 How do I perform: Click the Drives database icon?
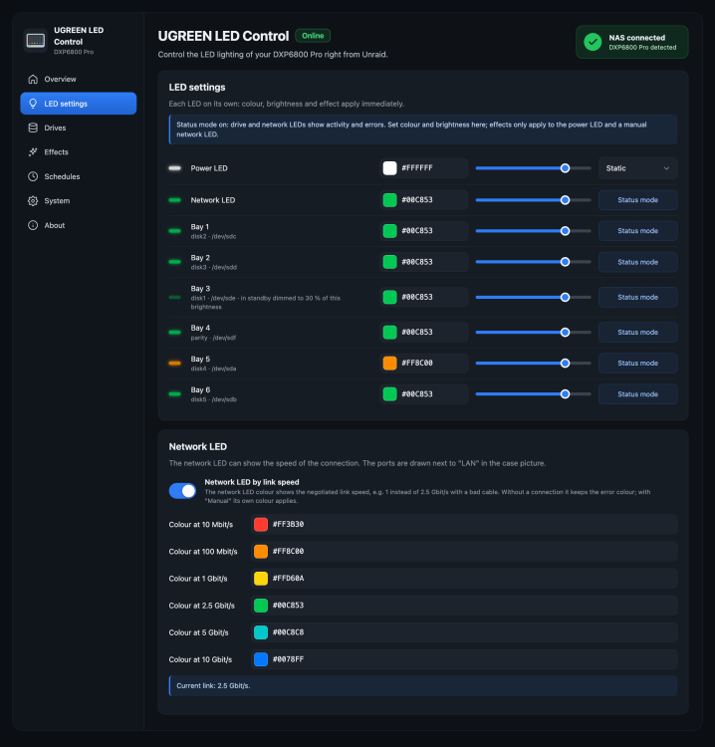point(33,127)
